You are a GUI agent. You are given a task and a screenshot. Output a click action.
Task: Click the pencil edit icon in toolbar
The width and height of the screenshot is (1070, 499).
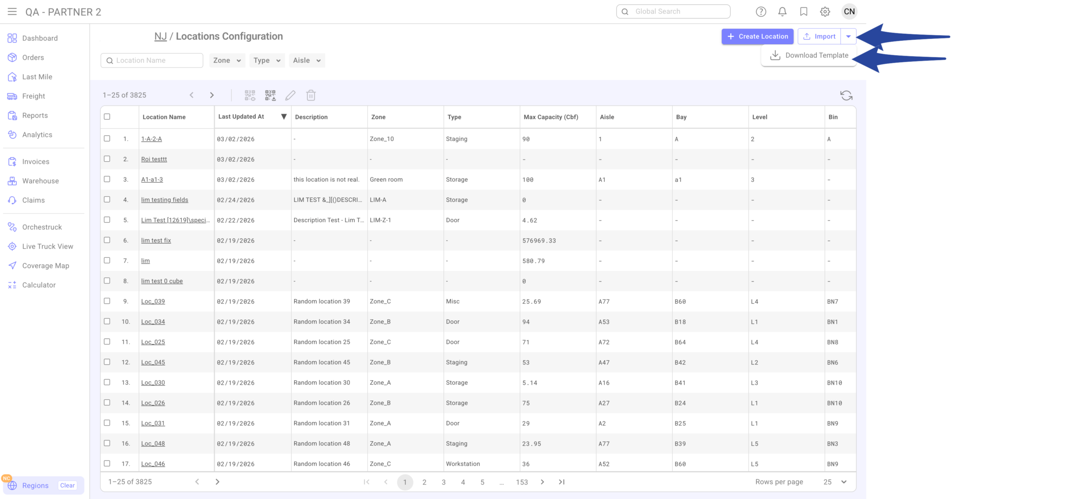pos(290,95)
